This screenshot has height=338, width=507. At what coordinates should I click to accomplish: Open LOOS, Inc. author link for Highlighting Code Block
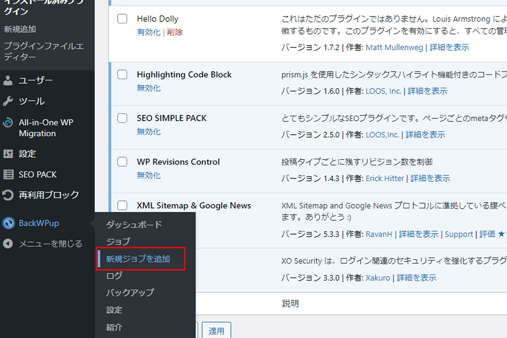point(383,91)
